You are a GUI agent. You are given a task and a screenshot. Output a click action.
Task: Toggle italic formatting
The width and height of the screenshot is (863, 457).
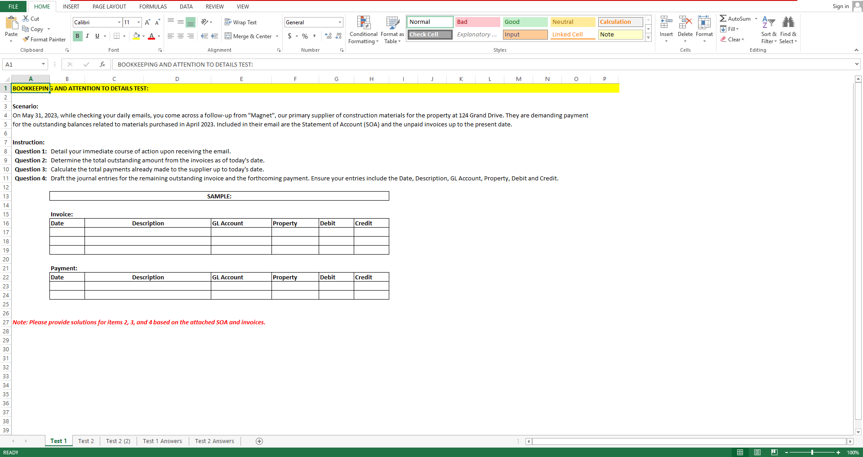click(x=87, y=36)
